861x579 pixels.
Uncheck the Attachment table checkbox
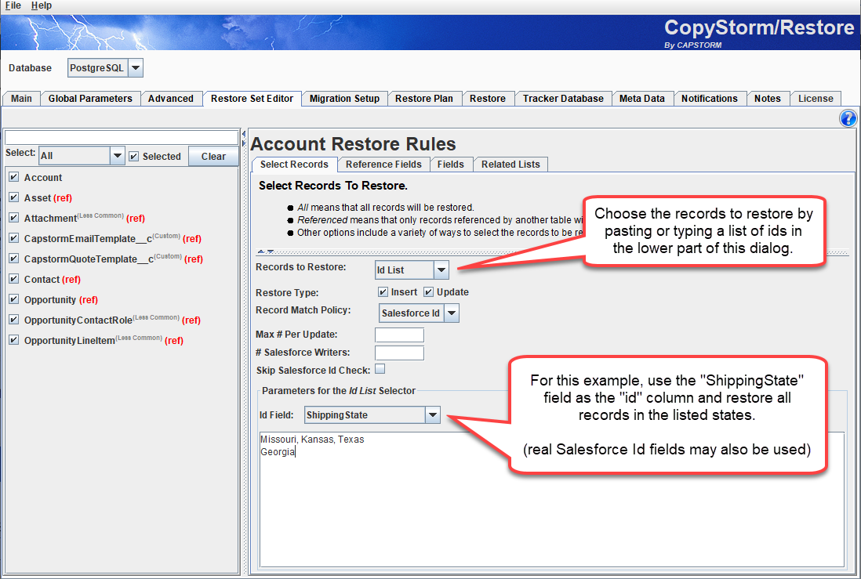pos(14,218)
